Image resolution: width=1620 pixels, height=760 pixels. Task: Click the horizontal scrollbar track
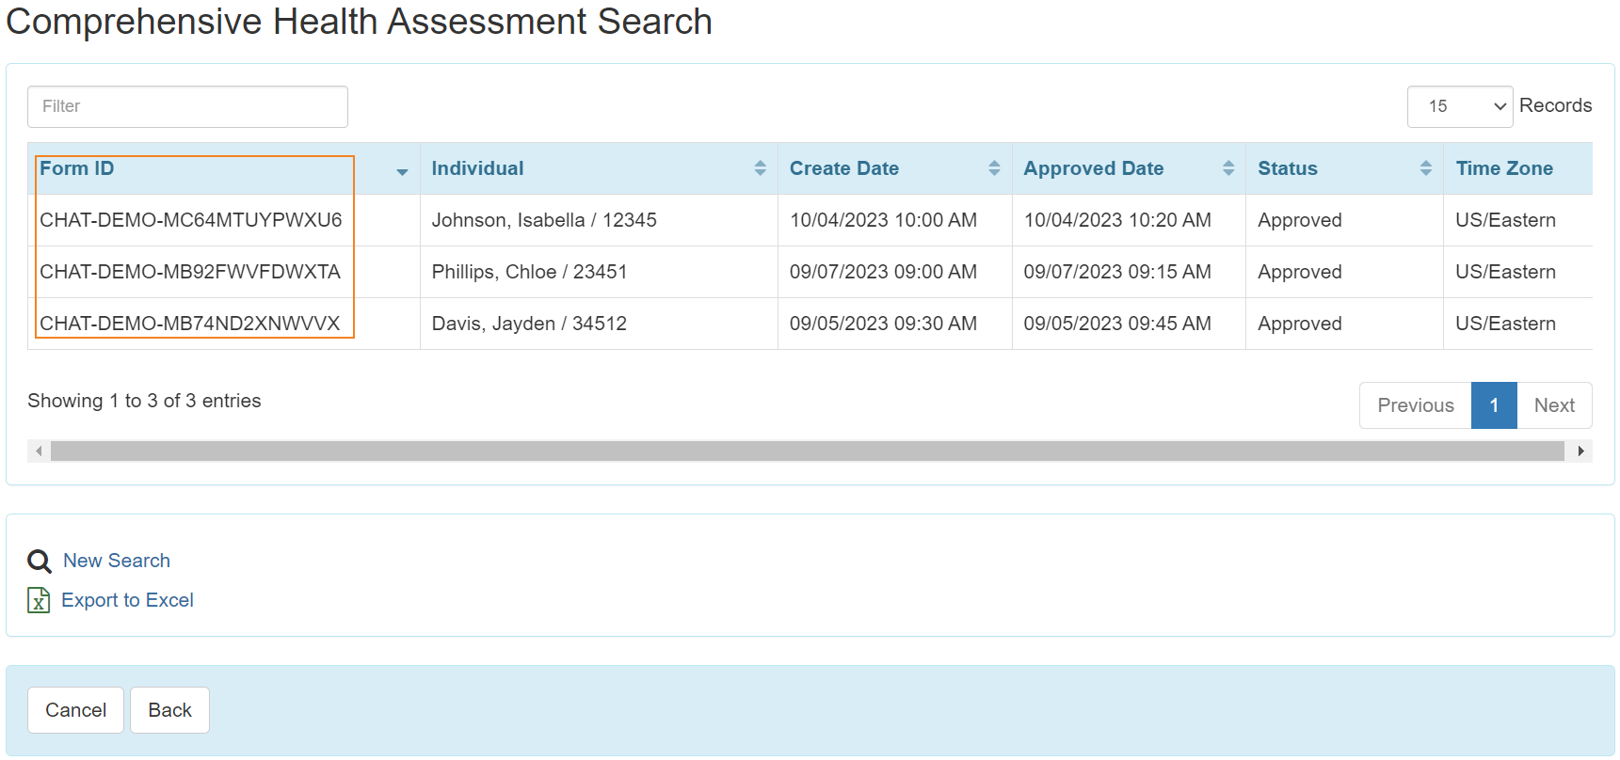808,451
